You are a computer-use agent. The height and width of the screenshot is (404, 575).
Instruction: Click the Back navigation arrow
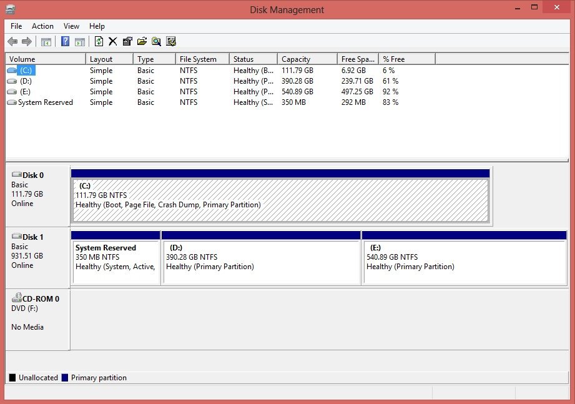[12, 41]
